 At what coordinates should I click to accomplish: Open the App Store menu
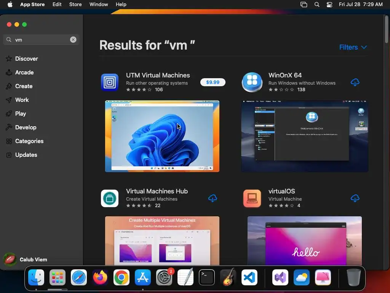tap(32, 5)
